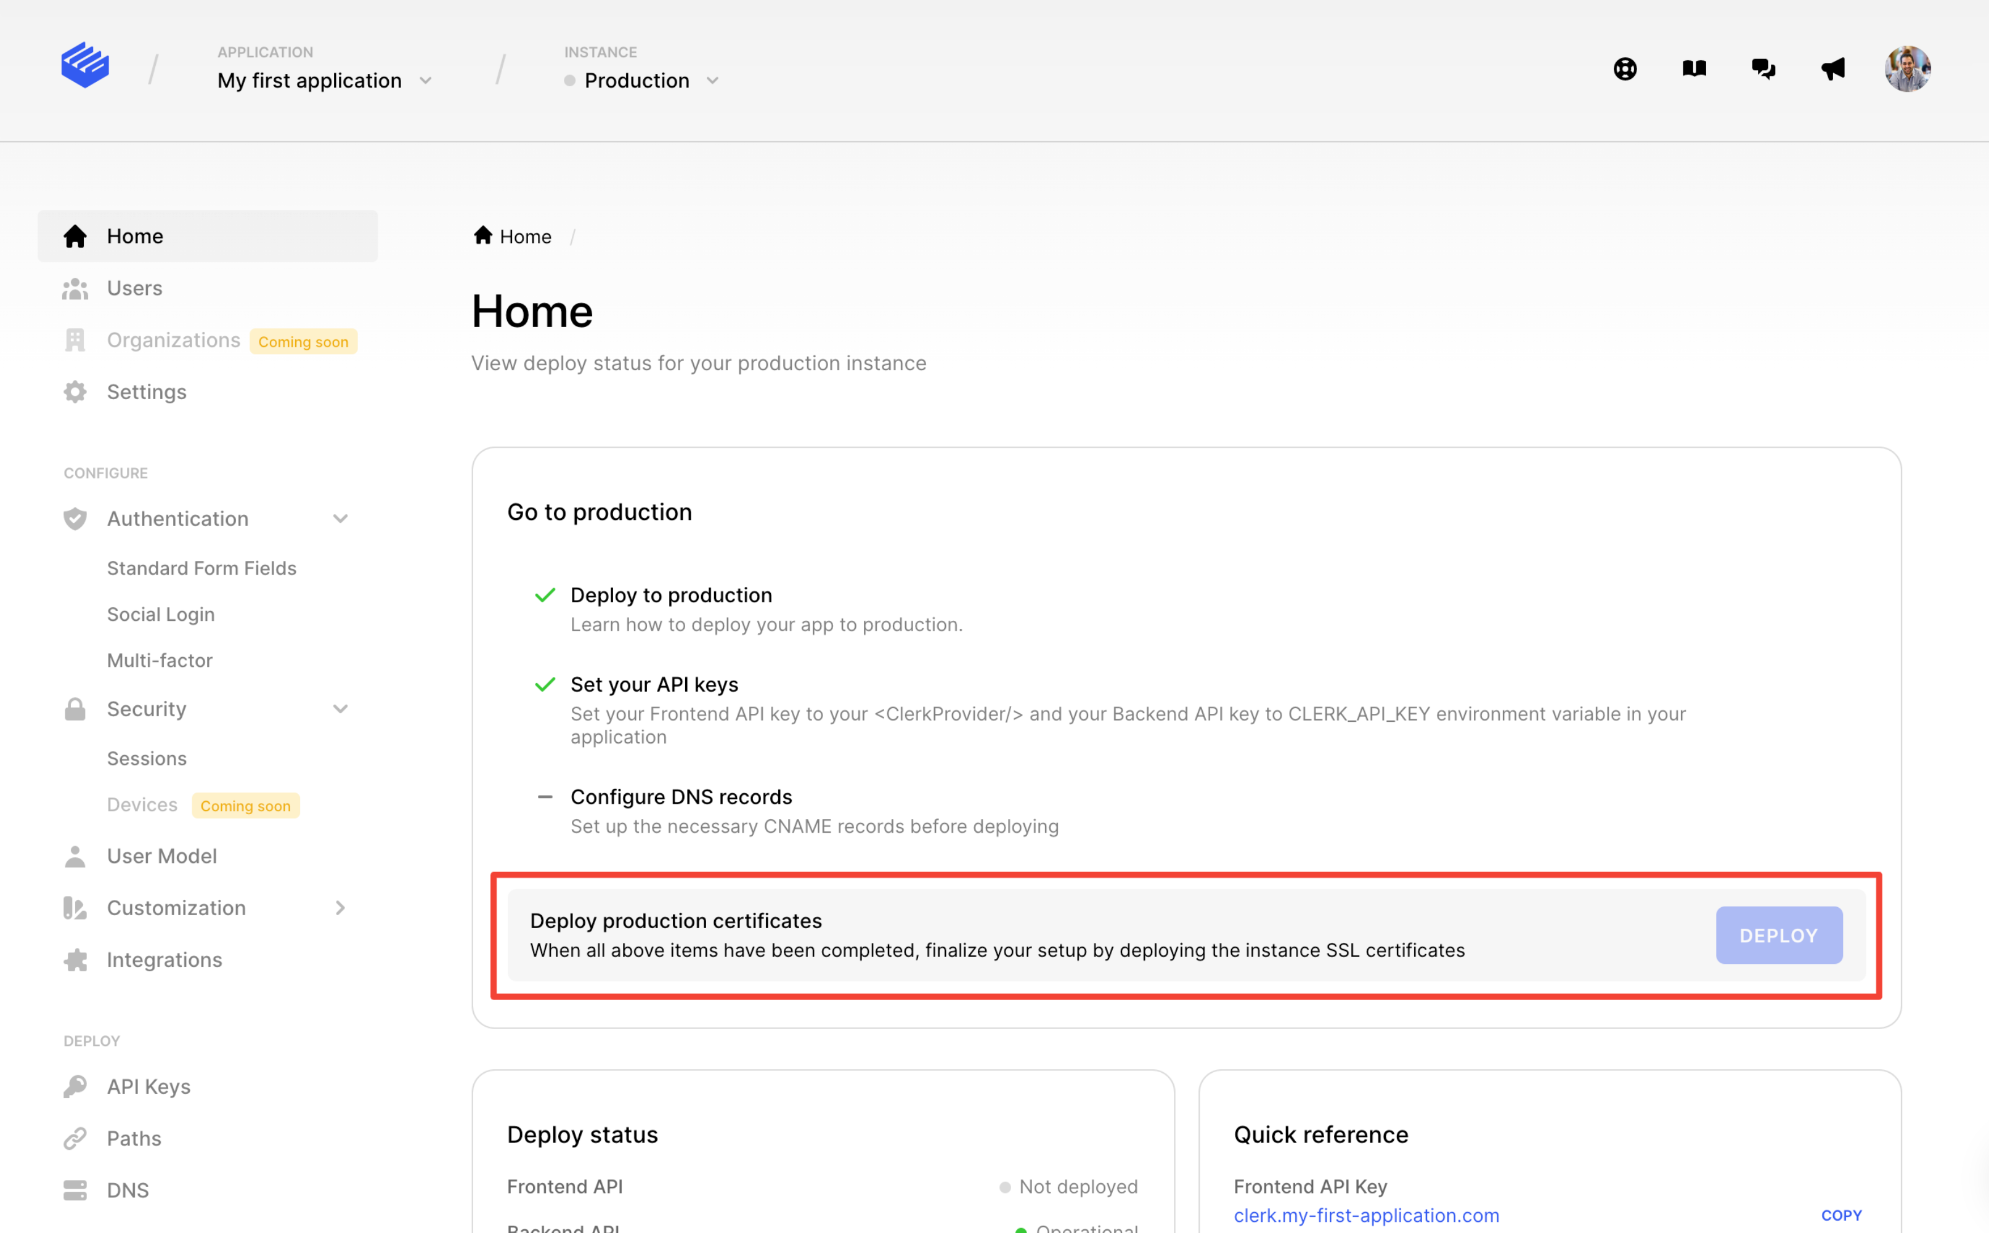The width and height of the screenshot is (1989, 1233).
Task: Expand the Customization section chevron
Action: (340, 908)
